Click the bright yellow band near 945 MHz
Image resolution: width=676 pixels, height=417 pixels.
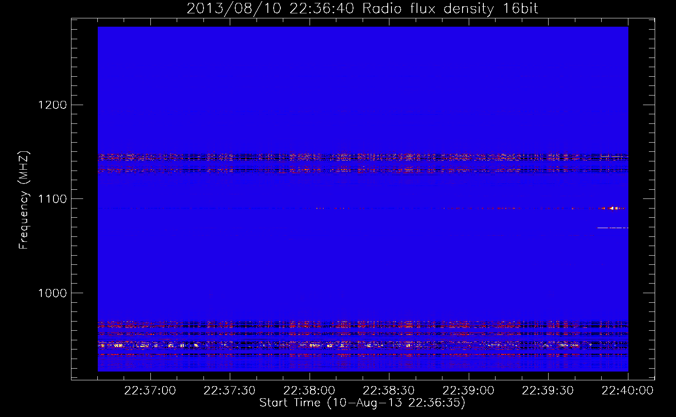tap(363, 345)
